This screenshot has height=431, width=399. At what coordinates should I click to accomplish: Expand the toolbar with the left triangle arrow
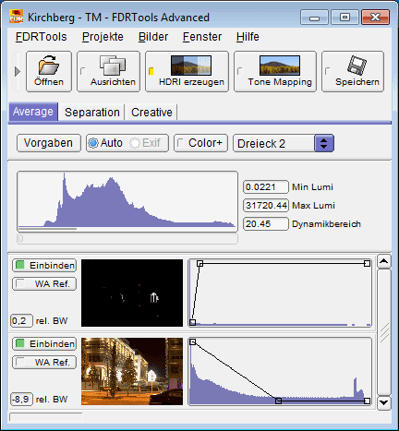tap(18, 71)
